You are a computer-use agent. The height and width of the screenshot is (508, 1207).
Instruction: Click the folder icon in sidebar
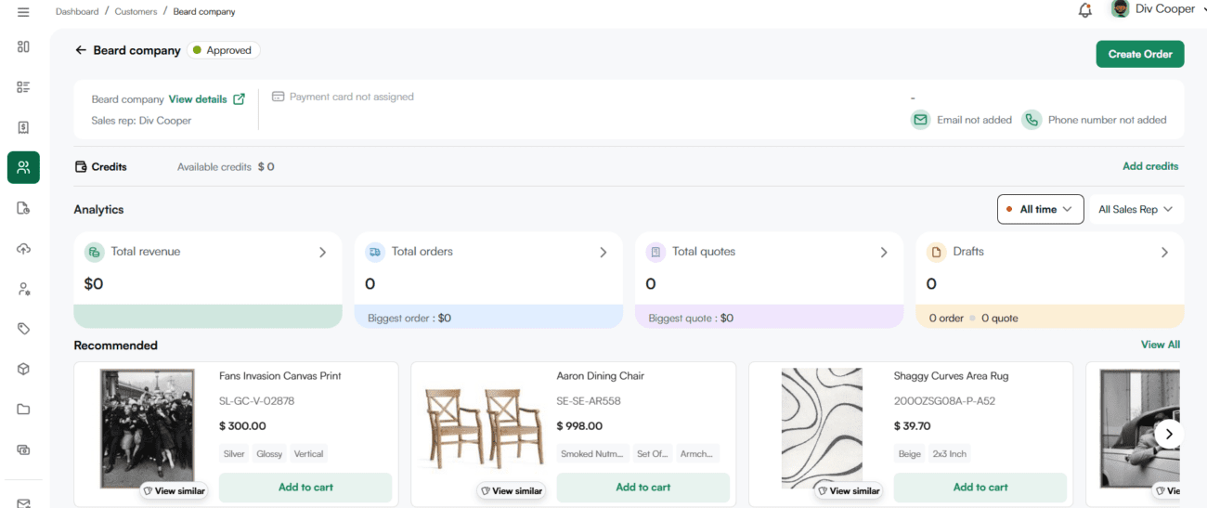tap(23, 410)
